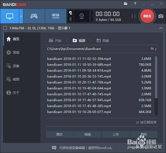
Task: Open folder icon beside the Bandicam path
Action: [x=152, y=49]
